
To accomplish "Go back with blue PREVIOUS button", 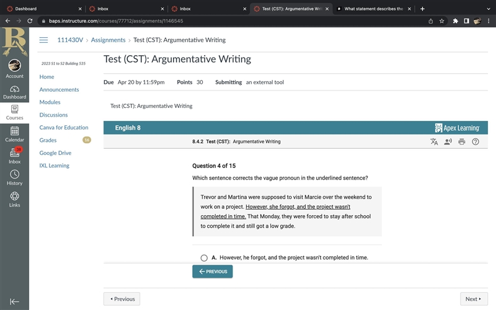I will tap(213, 272).
